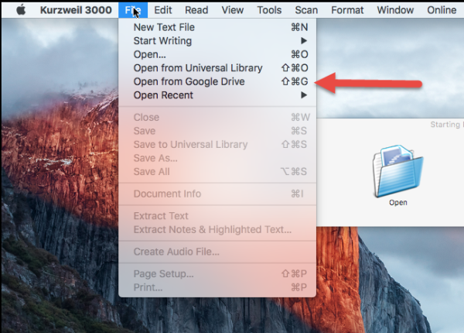Click Save to Universal Library
The width and height of the screenshot is (464, 333).
coord(217,145)
